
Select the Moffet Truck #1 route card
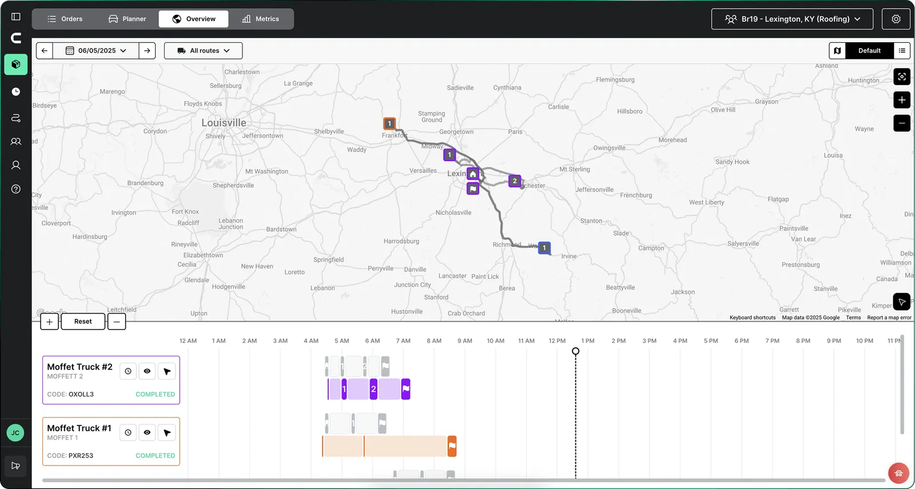coord(111,442)
